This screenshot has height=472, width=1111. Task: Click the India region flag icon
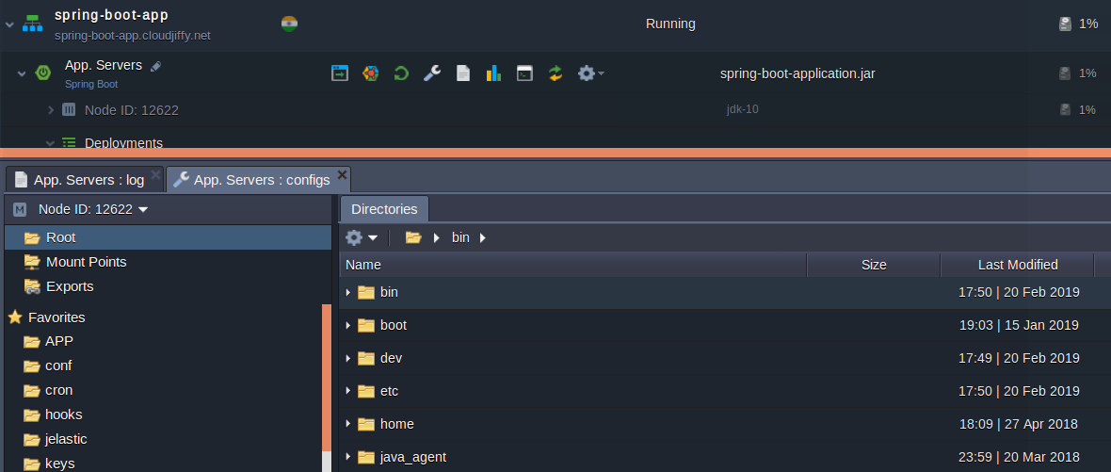tap(289, 24)
